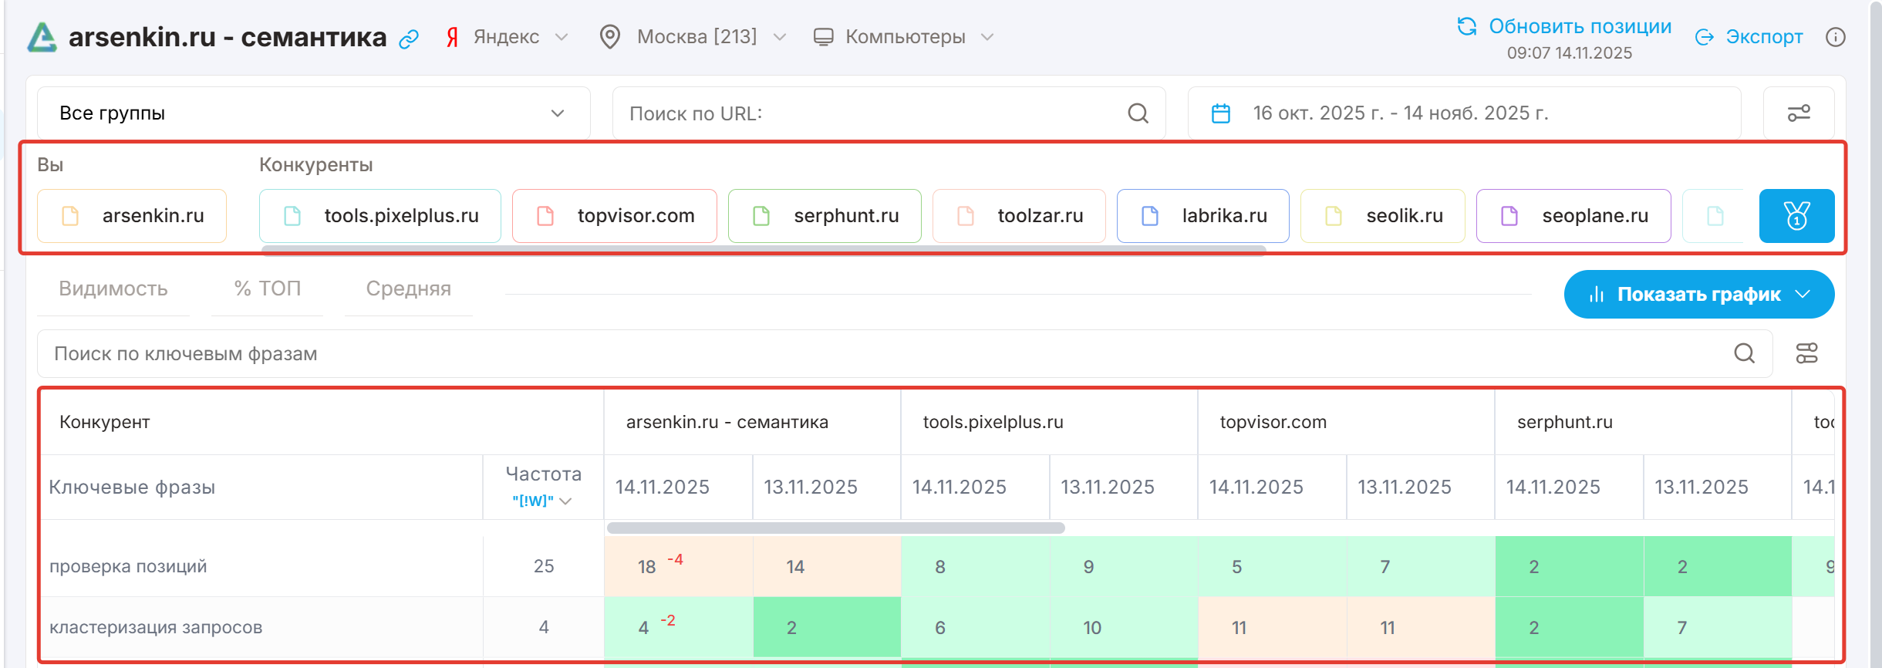This screenshot has width=1882, height=668.
Task: Open the Все группы group selector
Action: click(x=313, y=113)
